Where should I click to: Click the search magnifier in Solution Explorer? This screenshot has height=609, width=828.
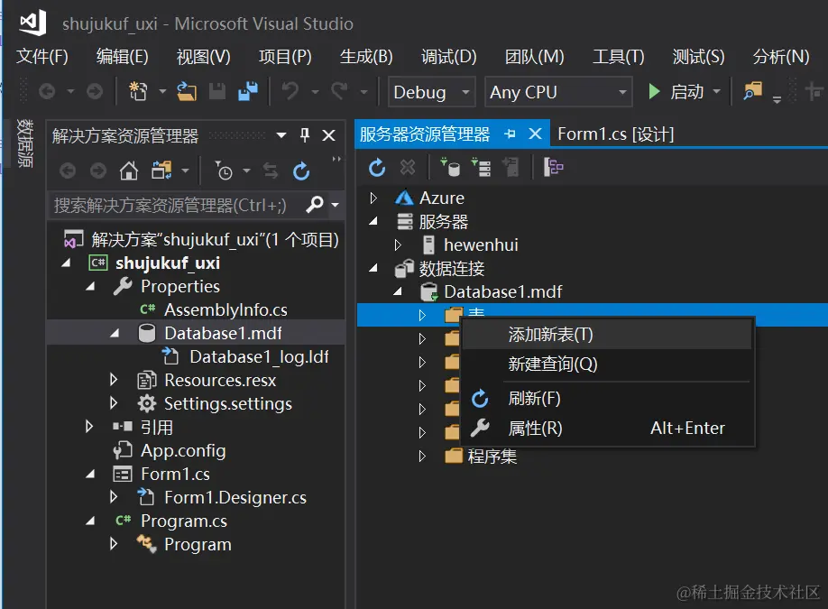(315, 205)
